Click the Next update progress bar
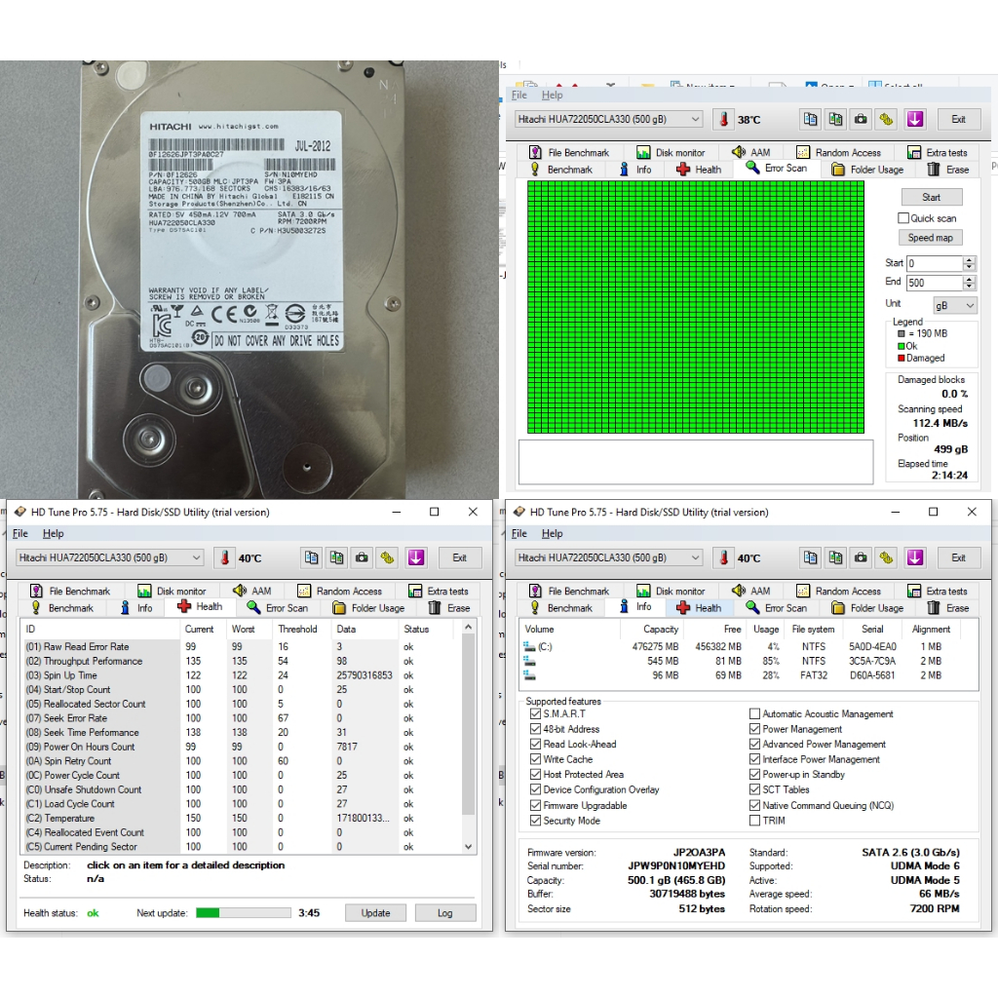This screenshot has height=998, width=998. pyautogui.click(x=244, y=913)
